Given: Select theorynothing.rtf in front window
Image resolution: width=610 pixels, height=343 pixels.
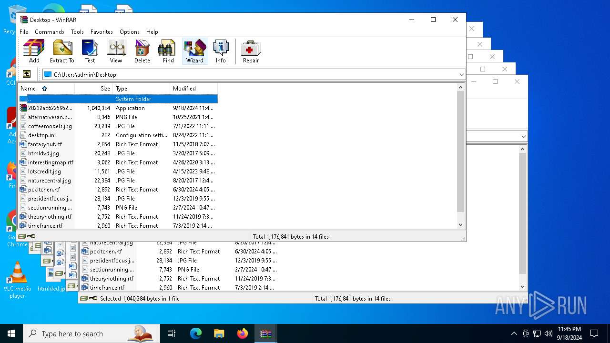Looking at the screenshot, I should point(118,217).
